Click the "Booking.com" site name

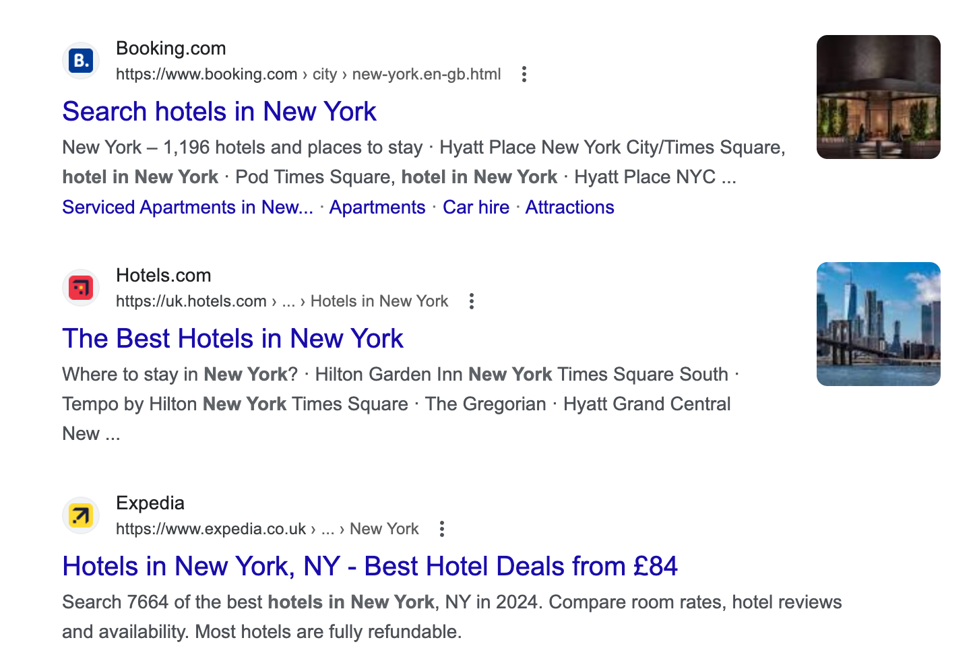tap(170, 49)
